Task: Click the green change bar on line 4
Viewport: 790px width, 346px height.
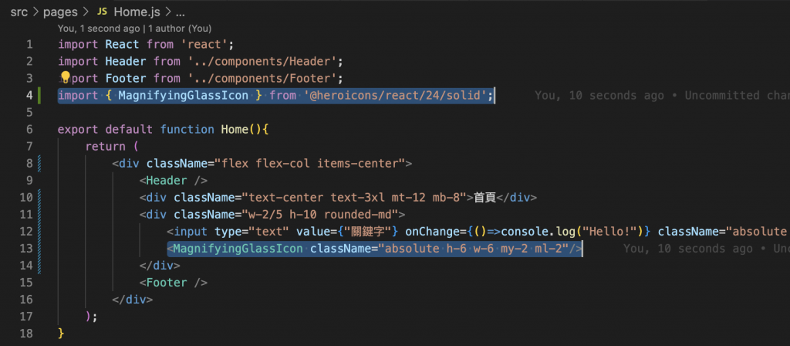Action: pos(39,95)
